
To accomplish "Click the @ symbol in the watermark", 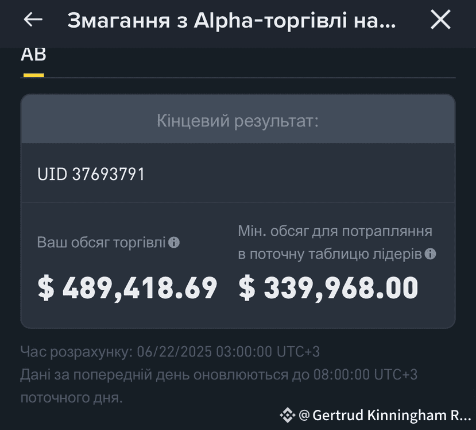I will coord(304,416).
